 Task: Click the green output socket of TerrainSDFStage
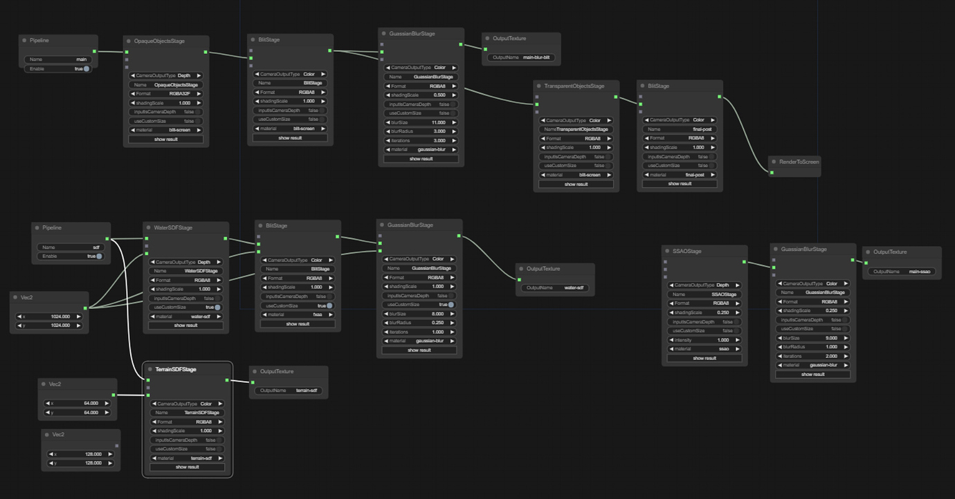[227, 380]
